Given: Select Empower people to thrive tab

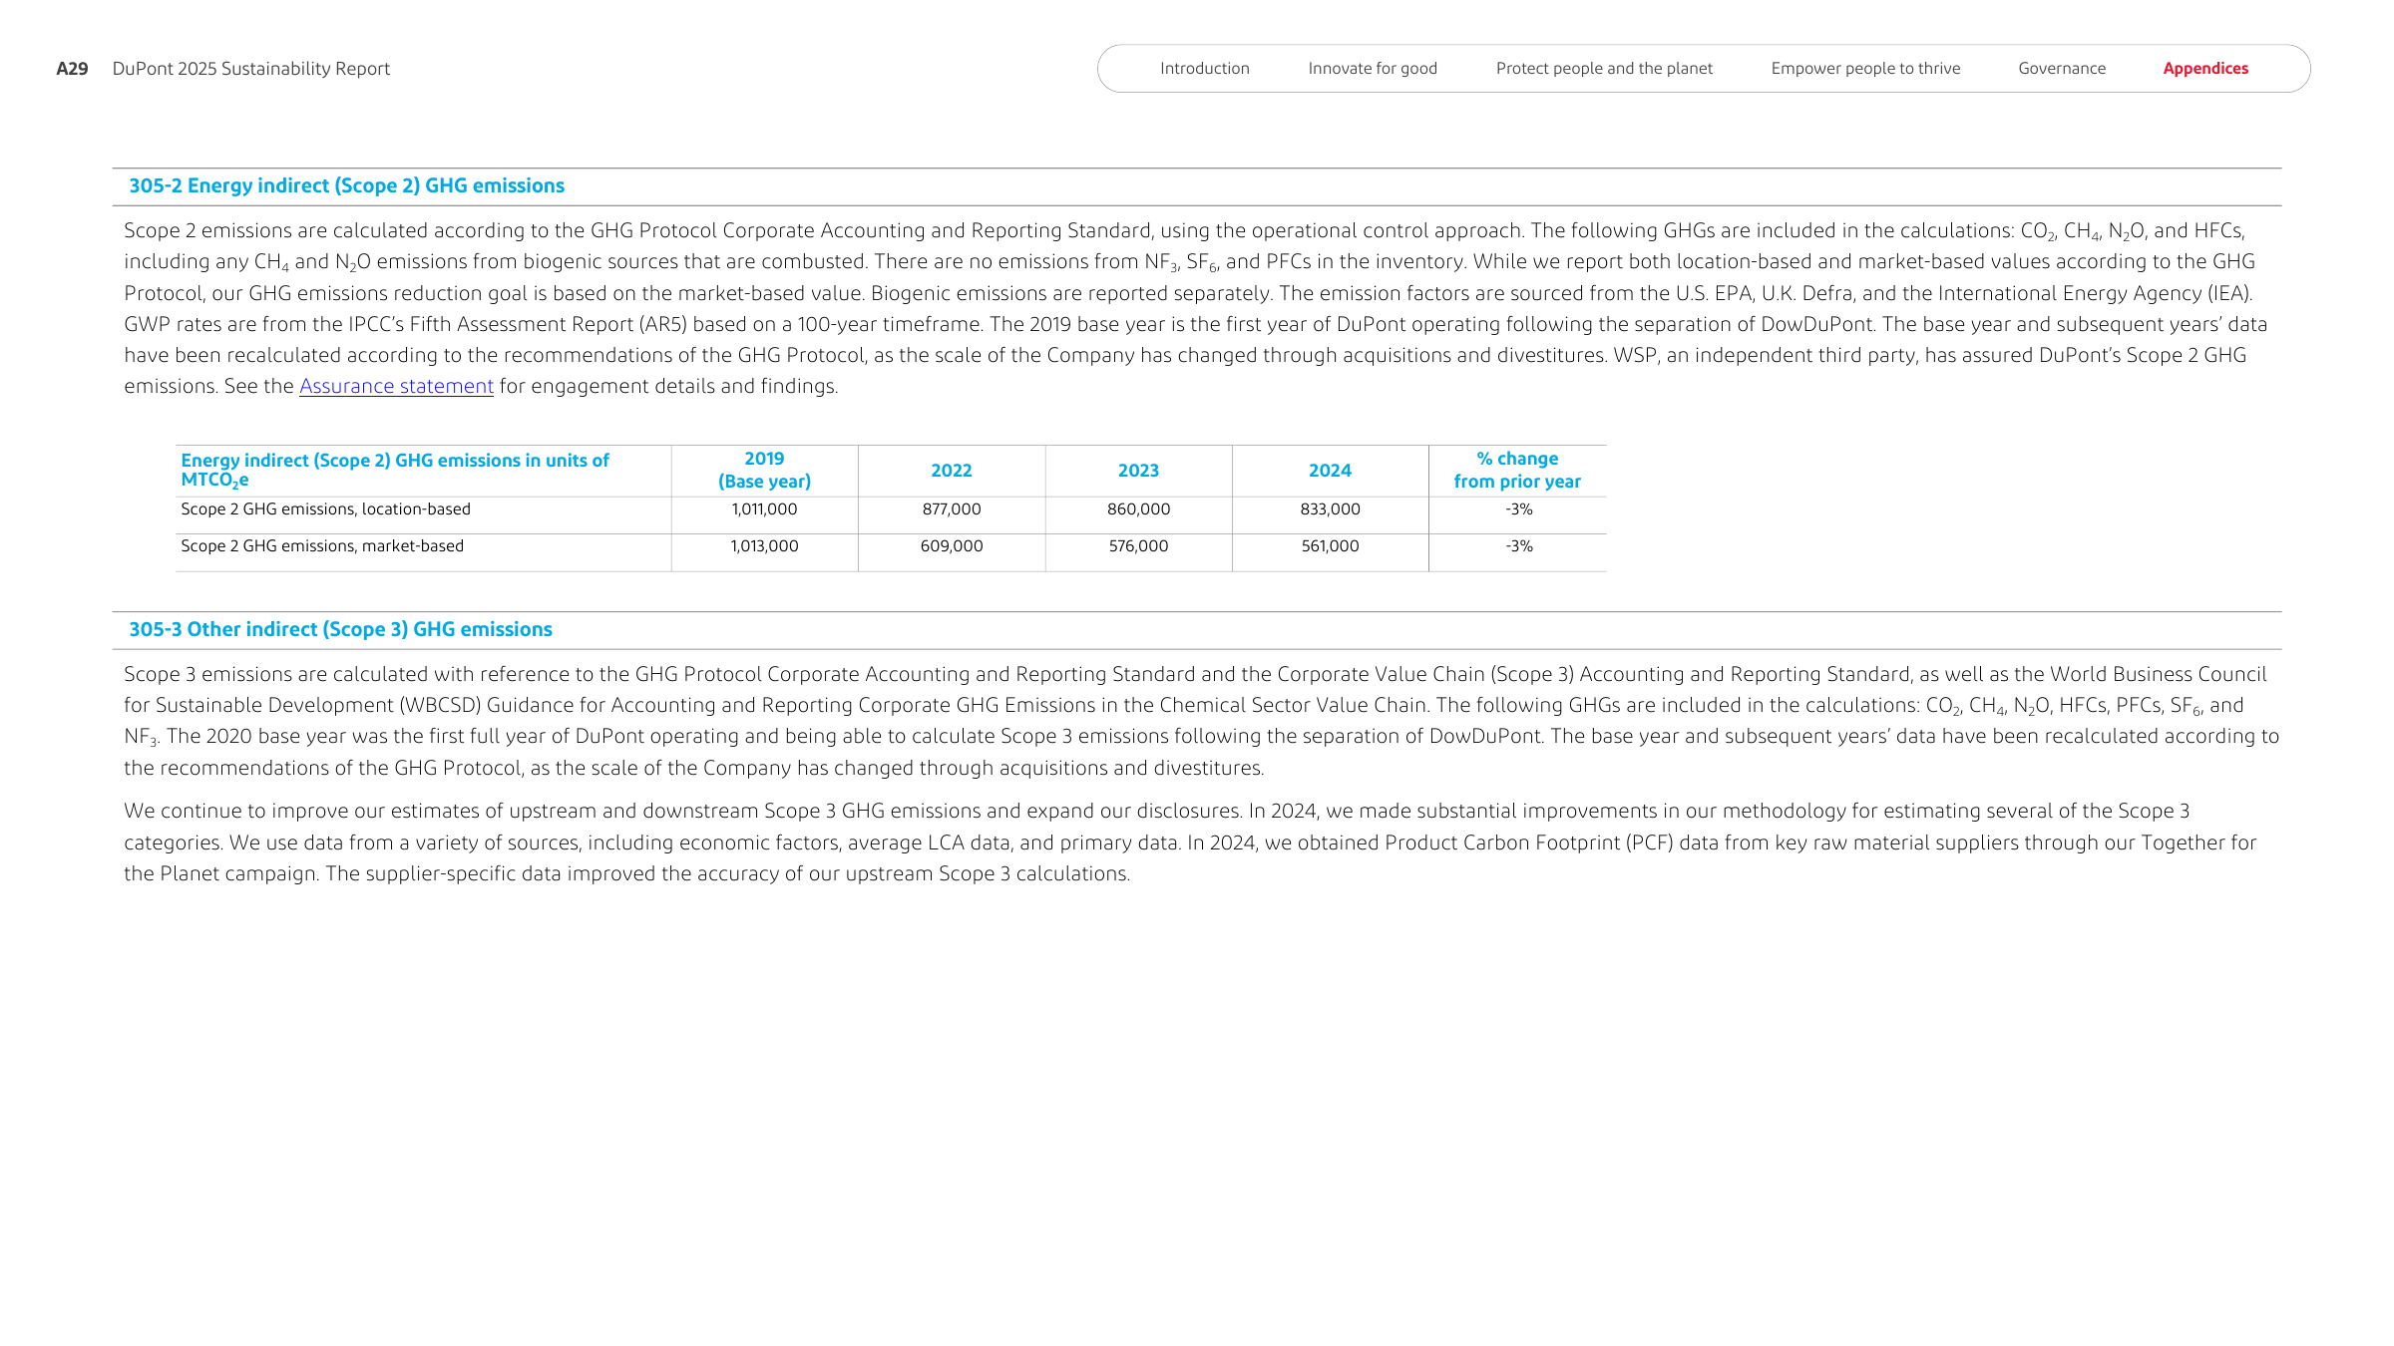Looking at the screenshot, I should tap(1865, 69).
